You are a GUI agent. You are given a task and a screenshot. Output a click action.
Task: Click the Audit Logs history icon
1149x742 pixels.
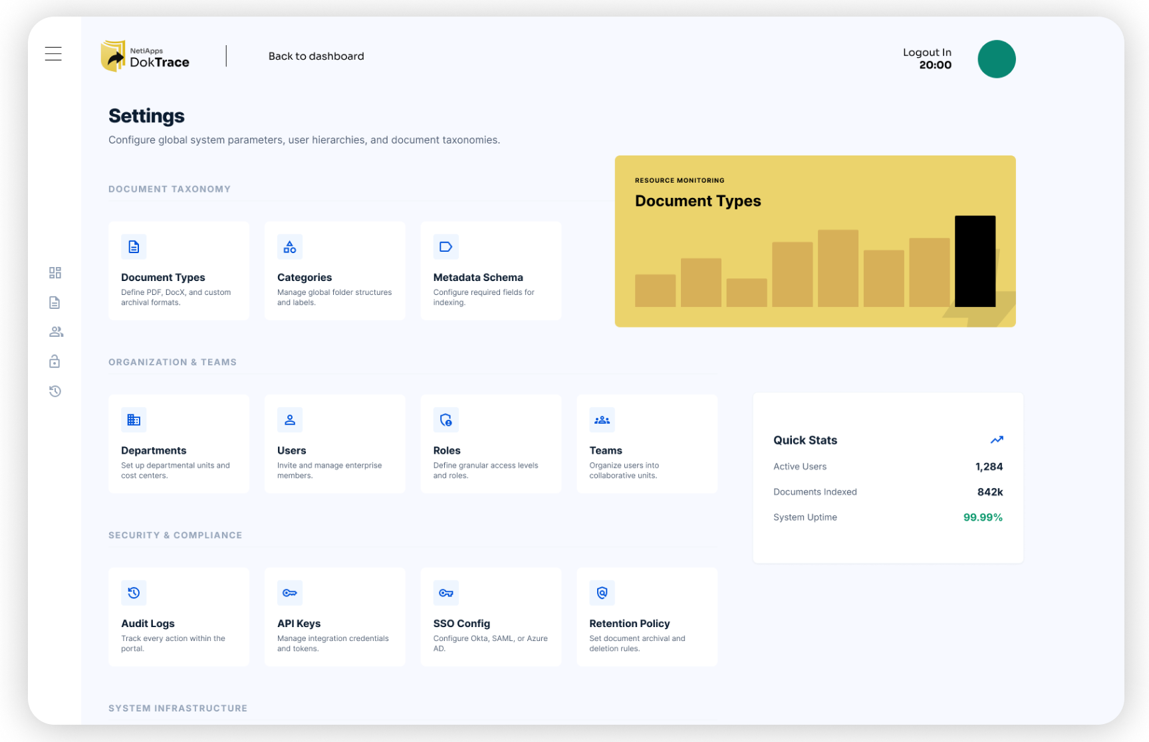pos(134,593)
